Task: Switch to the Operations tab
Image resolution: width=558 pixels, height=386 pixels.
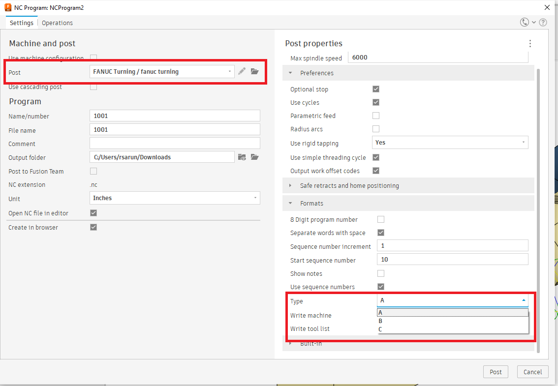Action: pos(57,23)
